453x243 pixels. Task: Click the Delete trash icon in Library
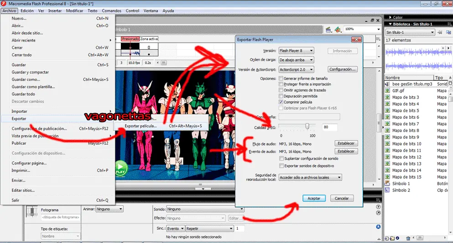coord(408,238)
